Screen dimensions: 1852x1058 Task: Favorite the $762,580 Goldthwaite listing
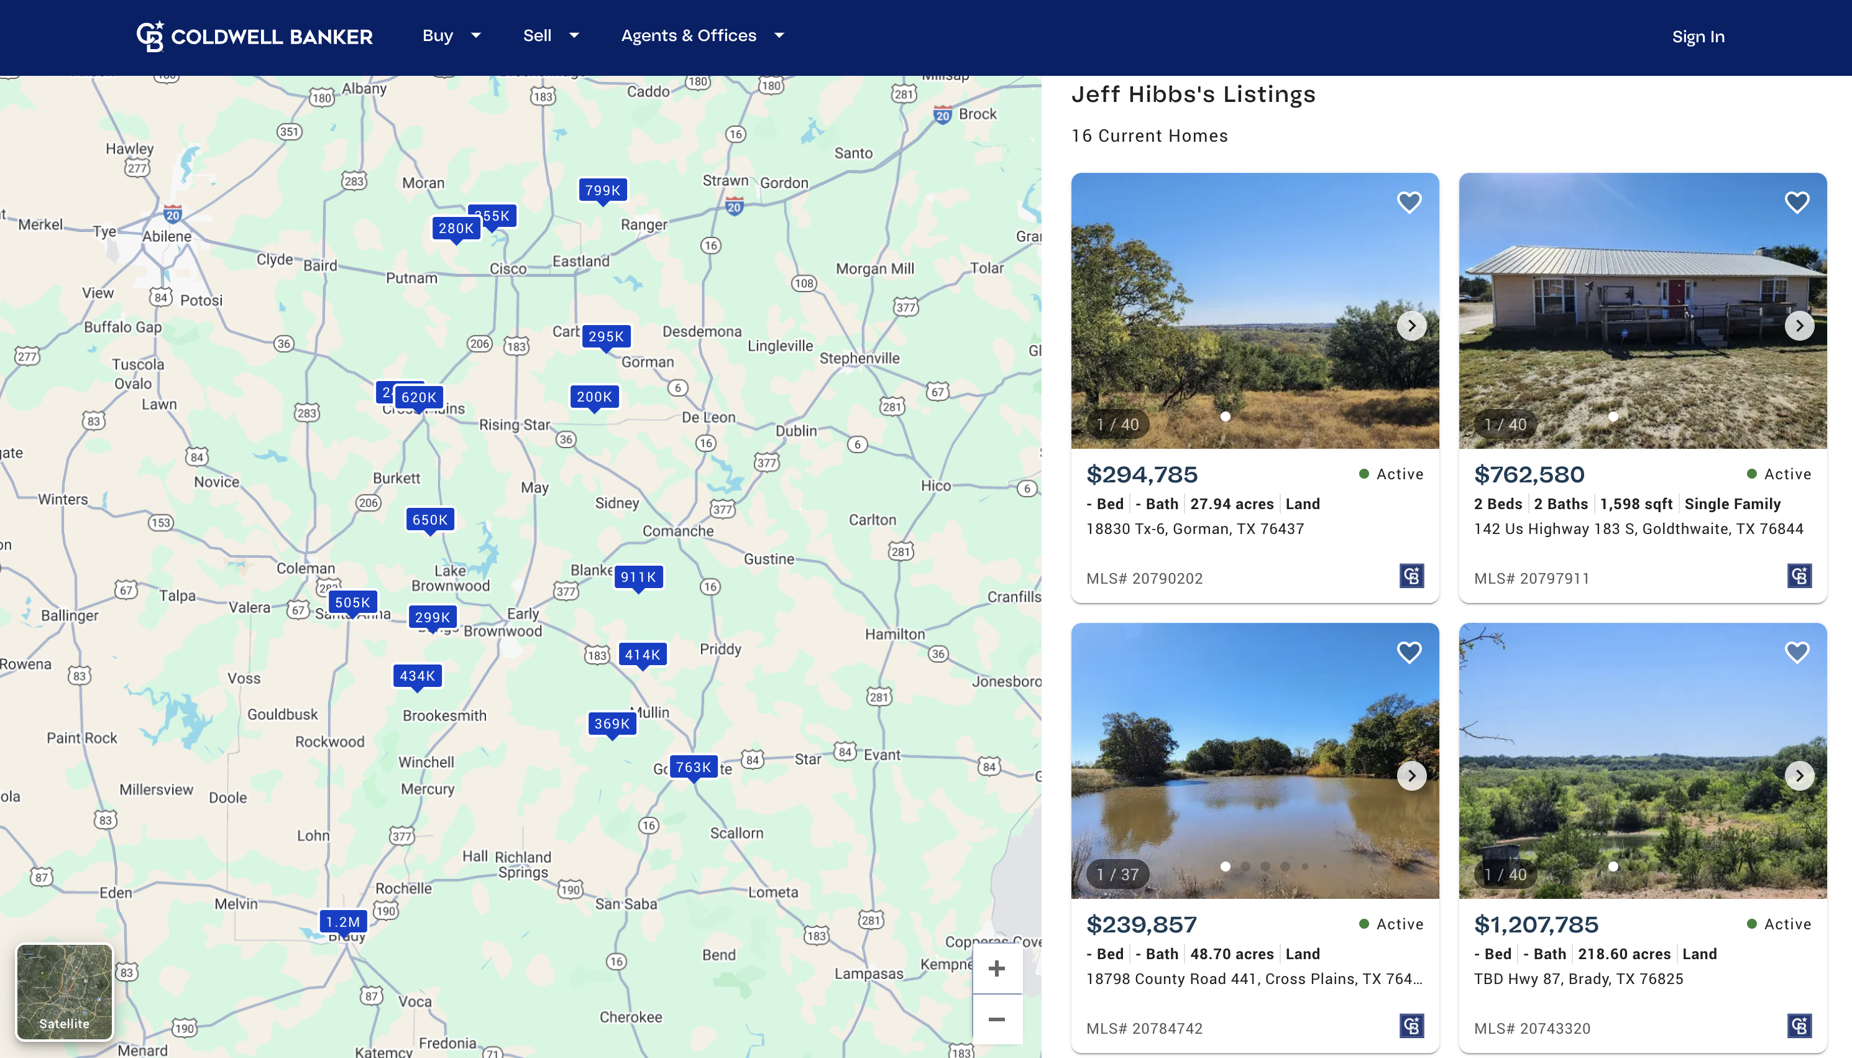tap(1797, 202)
